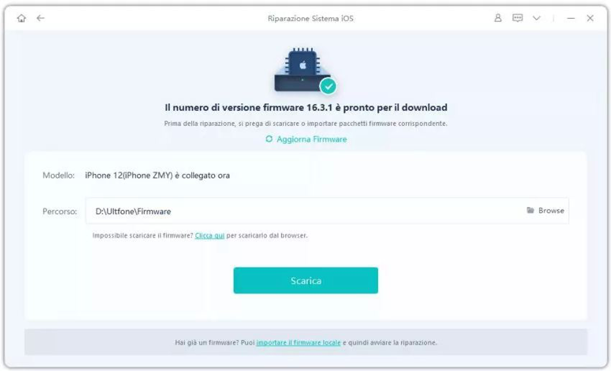Click the Browse folder icon
611x371 pixels.
click(530, 210)
